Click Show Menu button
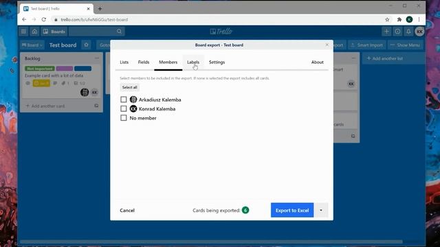This screenshot has width=440, height=247. (405, 45)
